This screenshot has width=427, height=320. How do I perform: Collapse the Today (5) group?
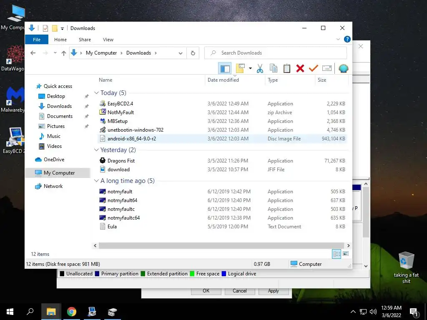(96, 93)
